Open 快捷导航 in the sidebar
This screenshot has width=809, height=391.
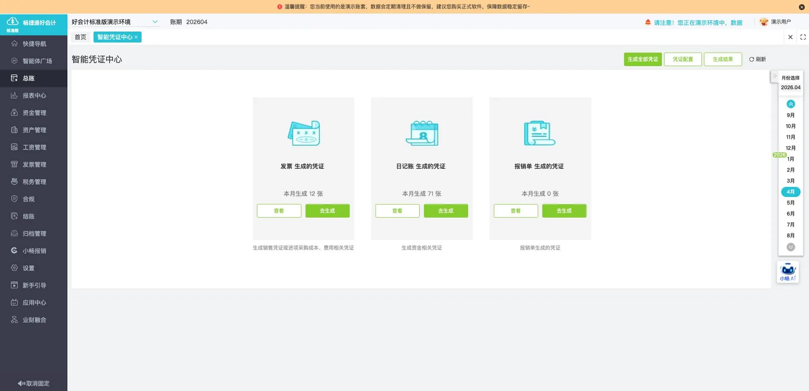33,44
